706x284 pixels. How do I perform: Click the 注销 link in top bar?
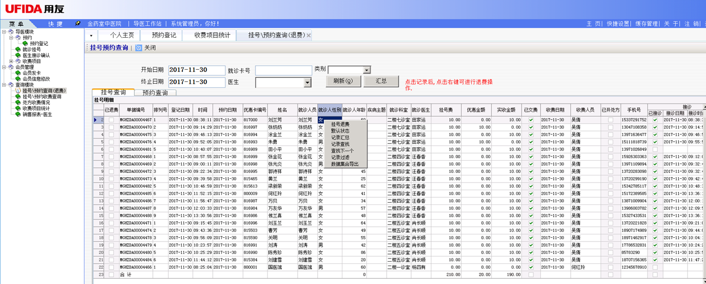coord(692,24)
